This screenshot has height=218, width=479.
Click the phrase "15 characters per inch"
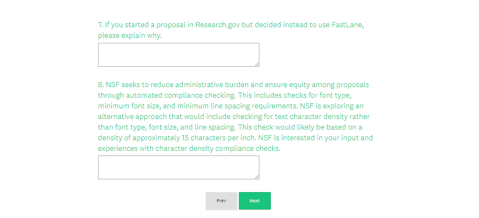(217, 138)
